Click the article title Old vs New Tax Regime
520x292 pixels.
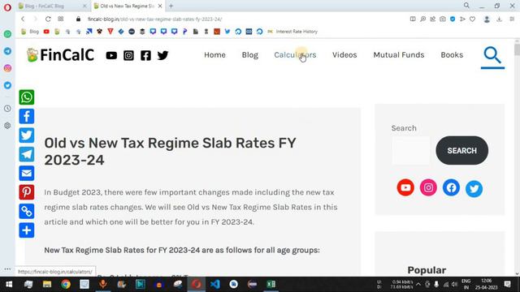[x=170, y=152]
